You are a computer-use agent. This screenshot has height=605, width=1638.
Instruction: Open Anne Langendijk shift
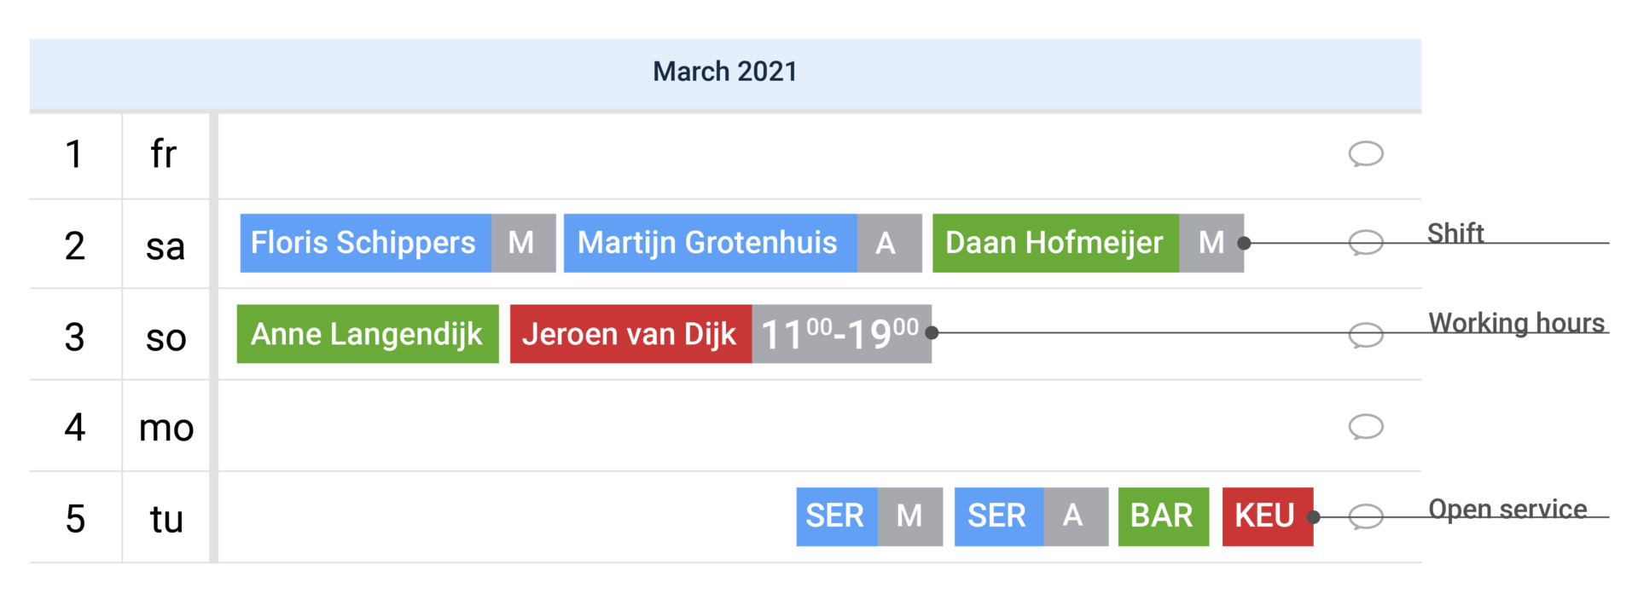pos(368,334)
